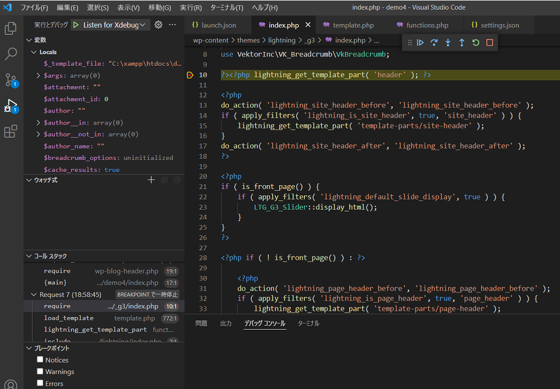Screen dimensions: 560x389
Task: Open launch.json via gear icon
Action: 159,25
